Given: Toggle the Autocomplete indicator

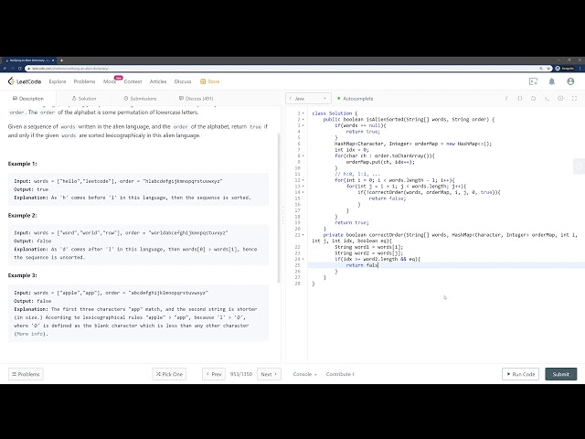Looking at the screenshot, I should coord(356,99).
